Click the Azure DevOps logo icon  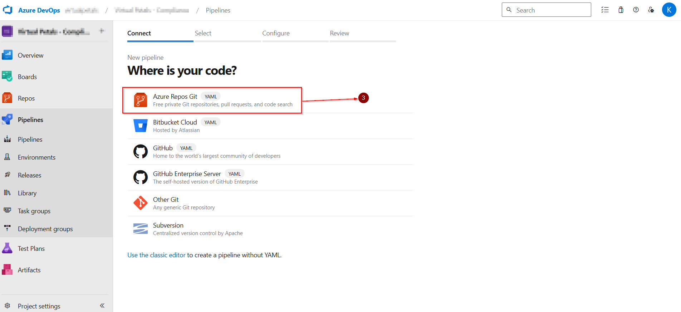coord(8,10)
